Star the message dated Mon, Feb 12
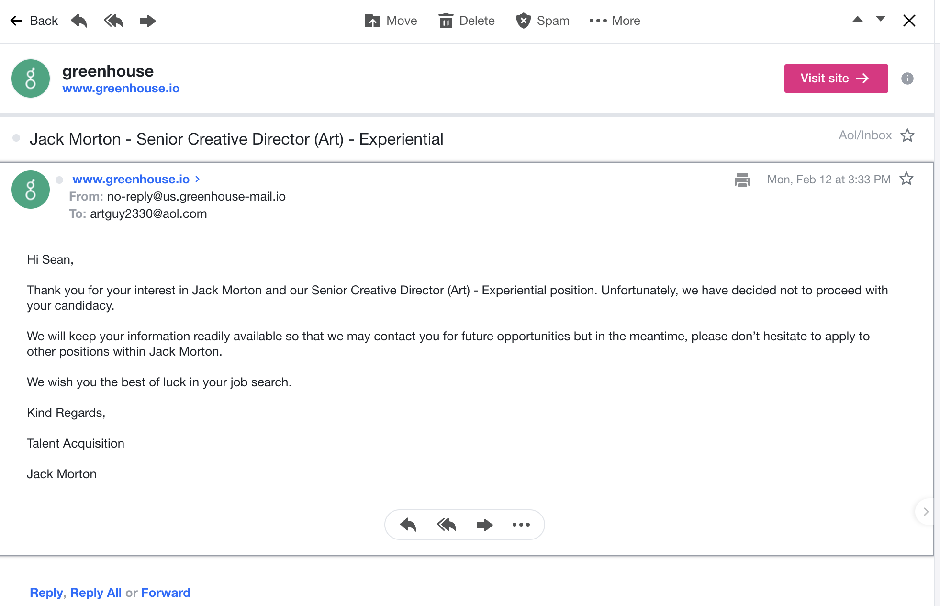Viewport: 940px width, 606px height. (x=906, y=179)
